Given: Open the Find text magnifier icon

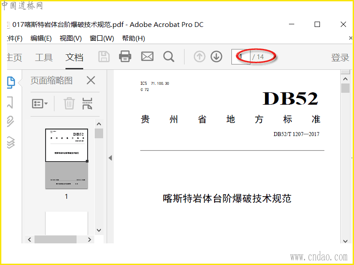Looking at the screenshot, I should 169,57.
